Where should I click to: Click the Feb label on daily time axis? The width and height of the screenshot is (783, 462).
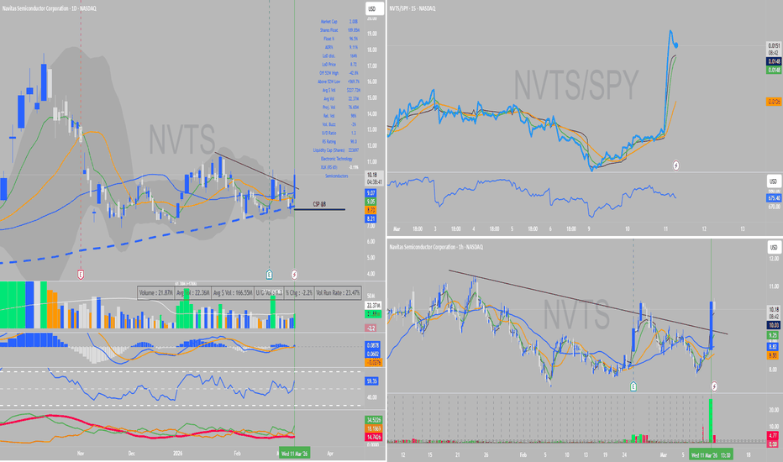[x=237, y=454]
